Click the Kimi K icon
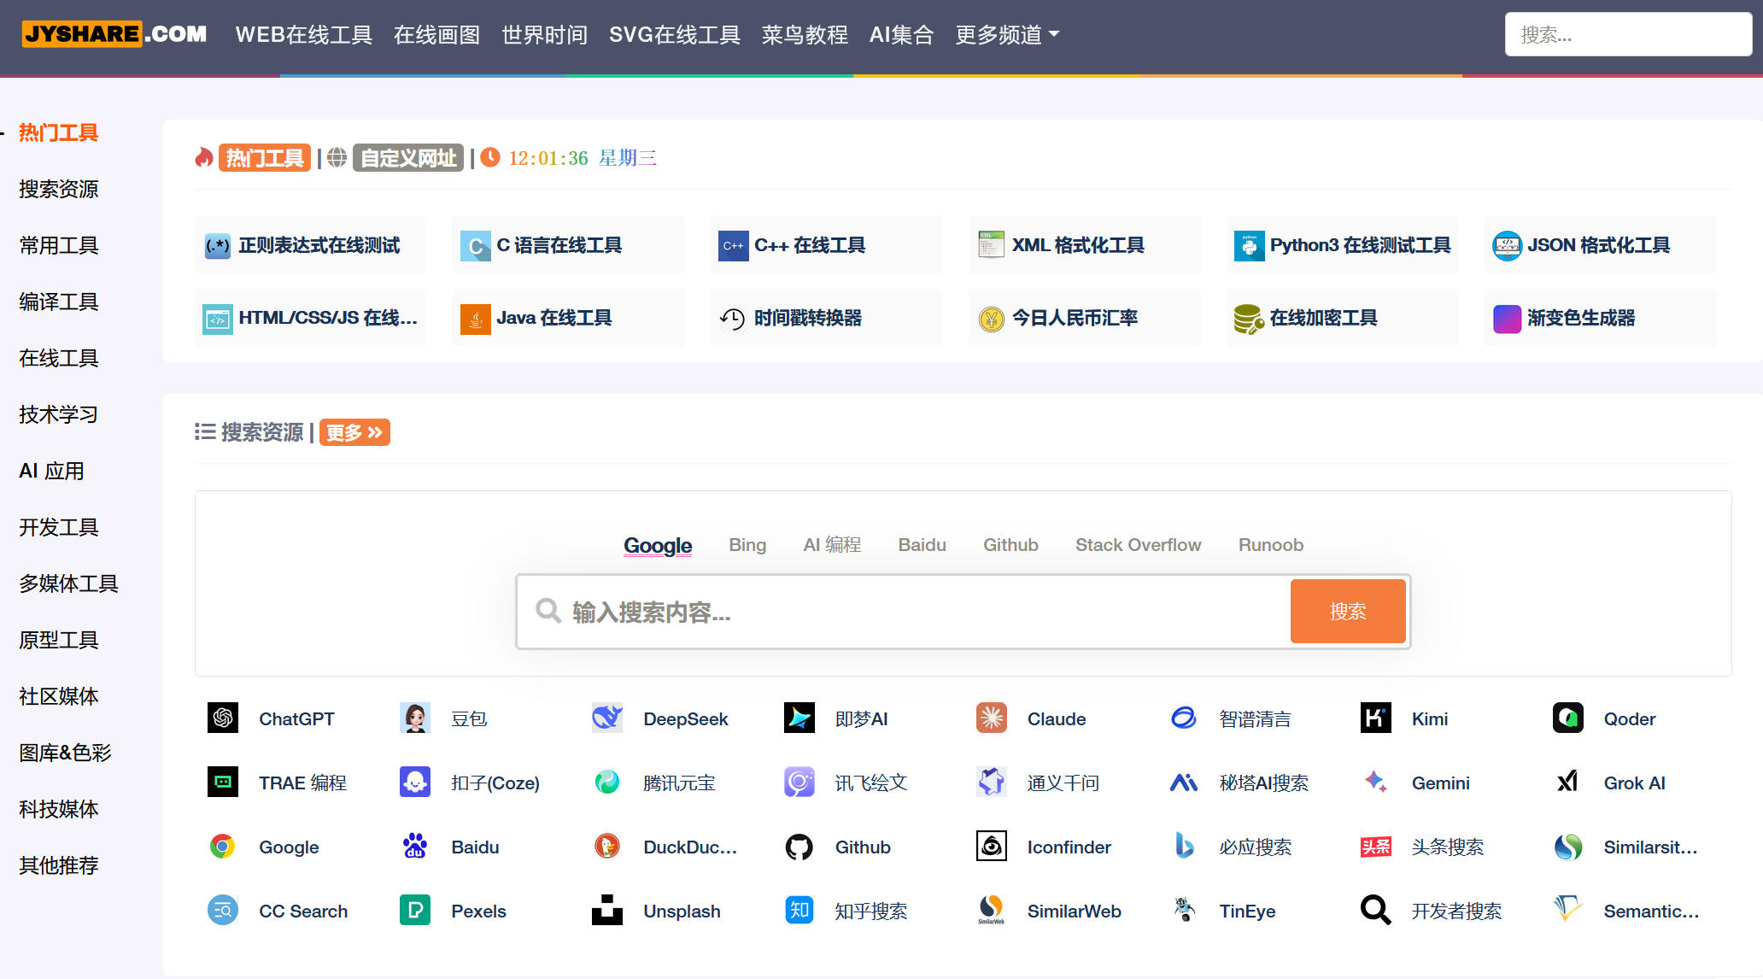 click(1375, 718)
